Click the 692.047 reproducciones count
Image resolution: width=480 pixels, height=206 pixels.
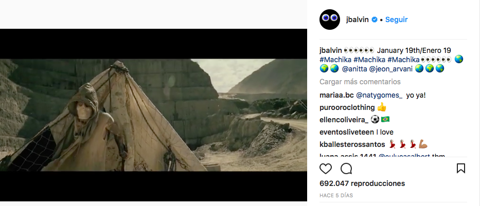362,183
